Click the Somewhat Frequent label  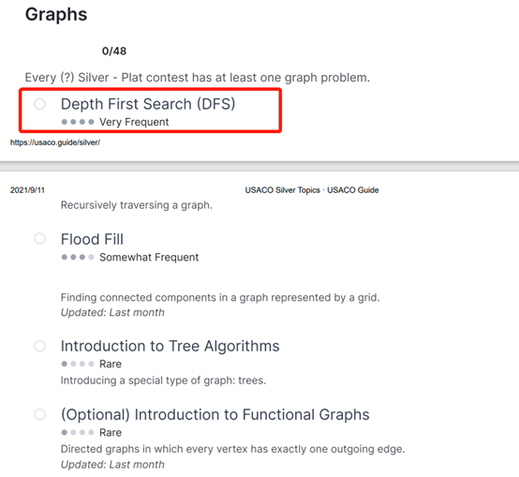(x=149, y=257)
